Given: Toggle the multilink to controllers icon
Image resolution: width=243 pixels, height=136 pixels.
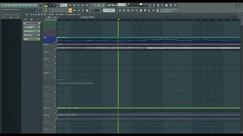Looking at the screenshot, I should (x=83, y=10).
